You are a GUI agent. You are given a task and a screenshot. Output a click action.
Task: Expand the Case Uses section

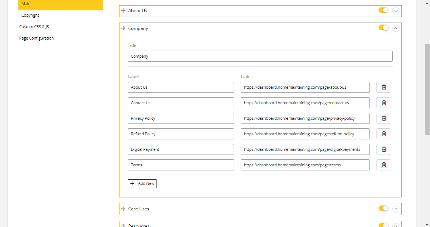(396, 209)
